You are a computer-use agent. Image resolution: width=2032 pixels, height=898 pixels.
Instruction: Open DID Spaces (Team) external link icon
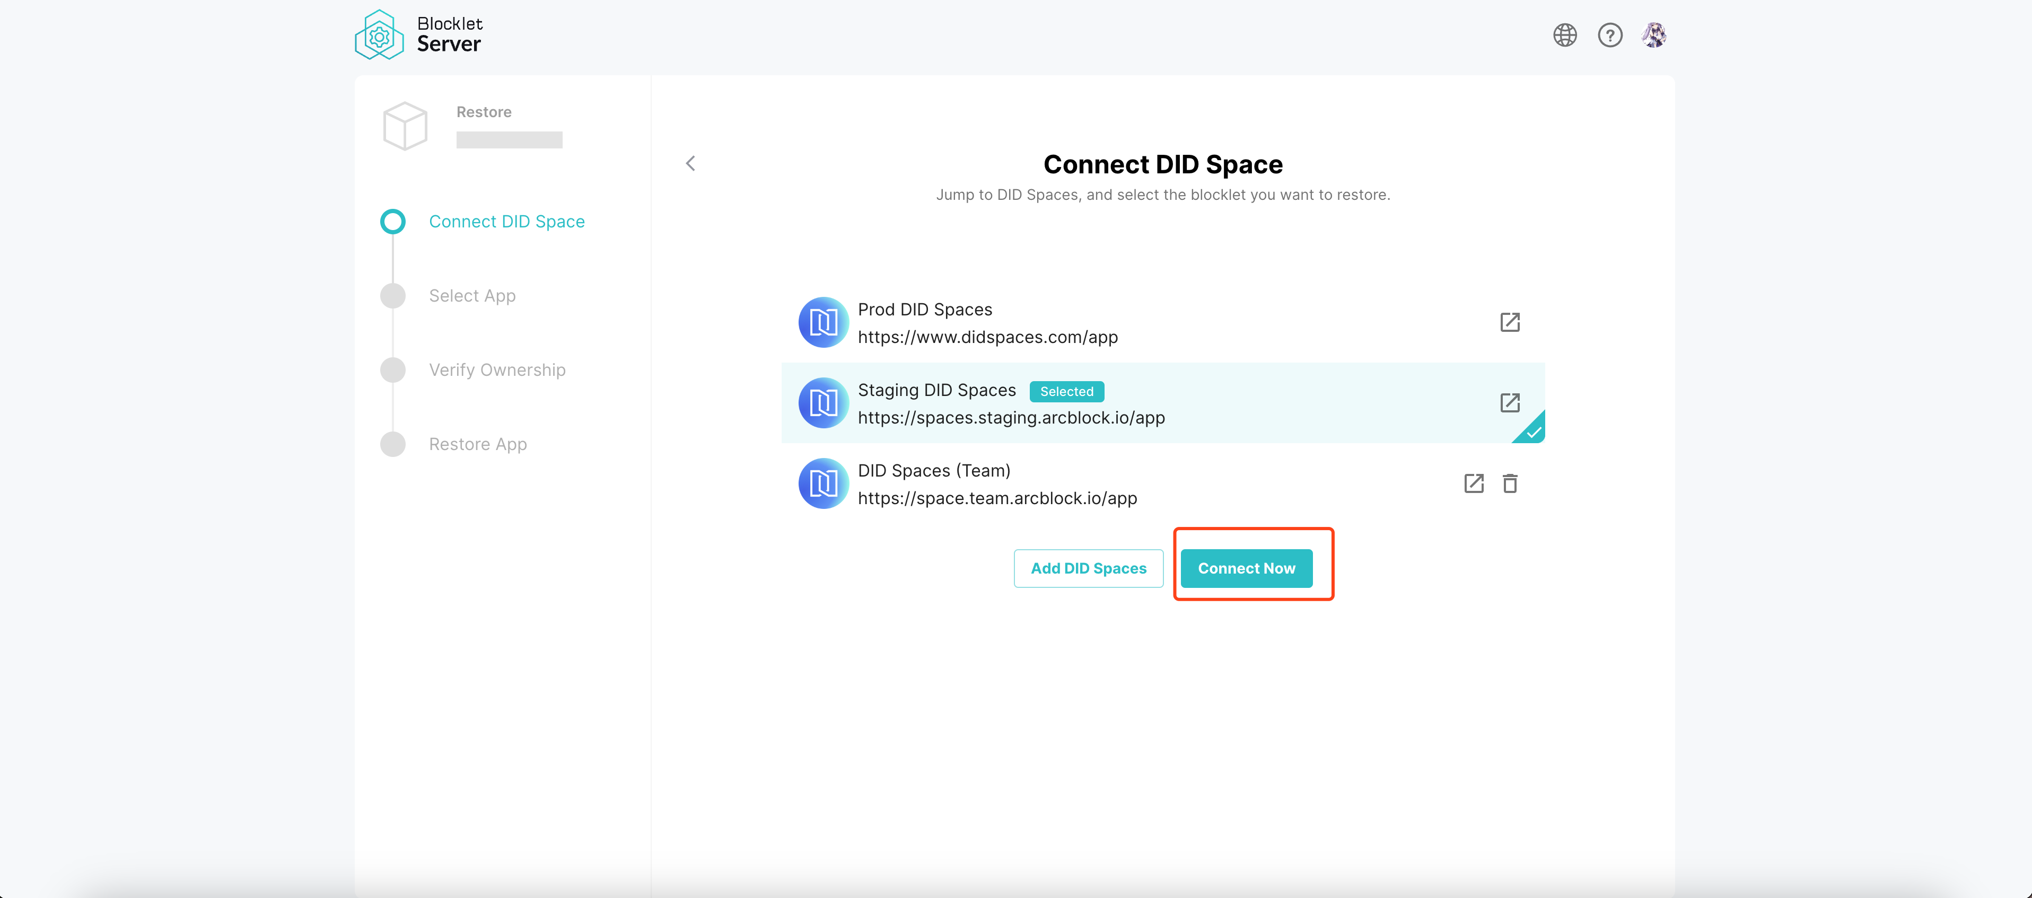tap(1474, 483)
